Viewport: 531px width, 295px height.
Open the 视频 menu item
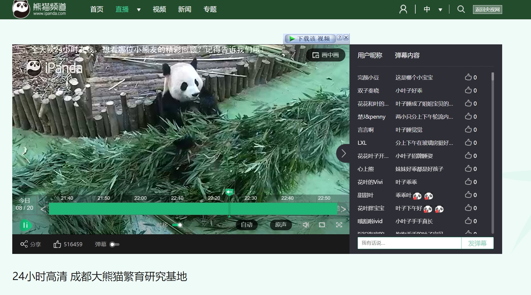pyautogui.click(x=159, y=9)
